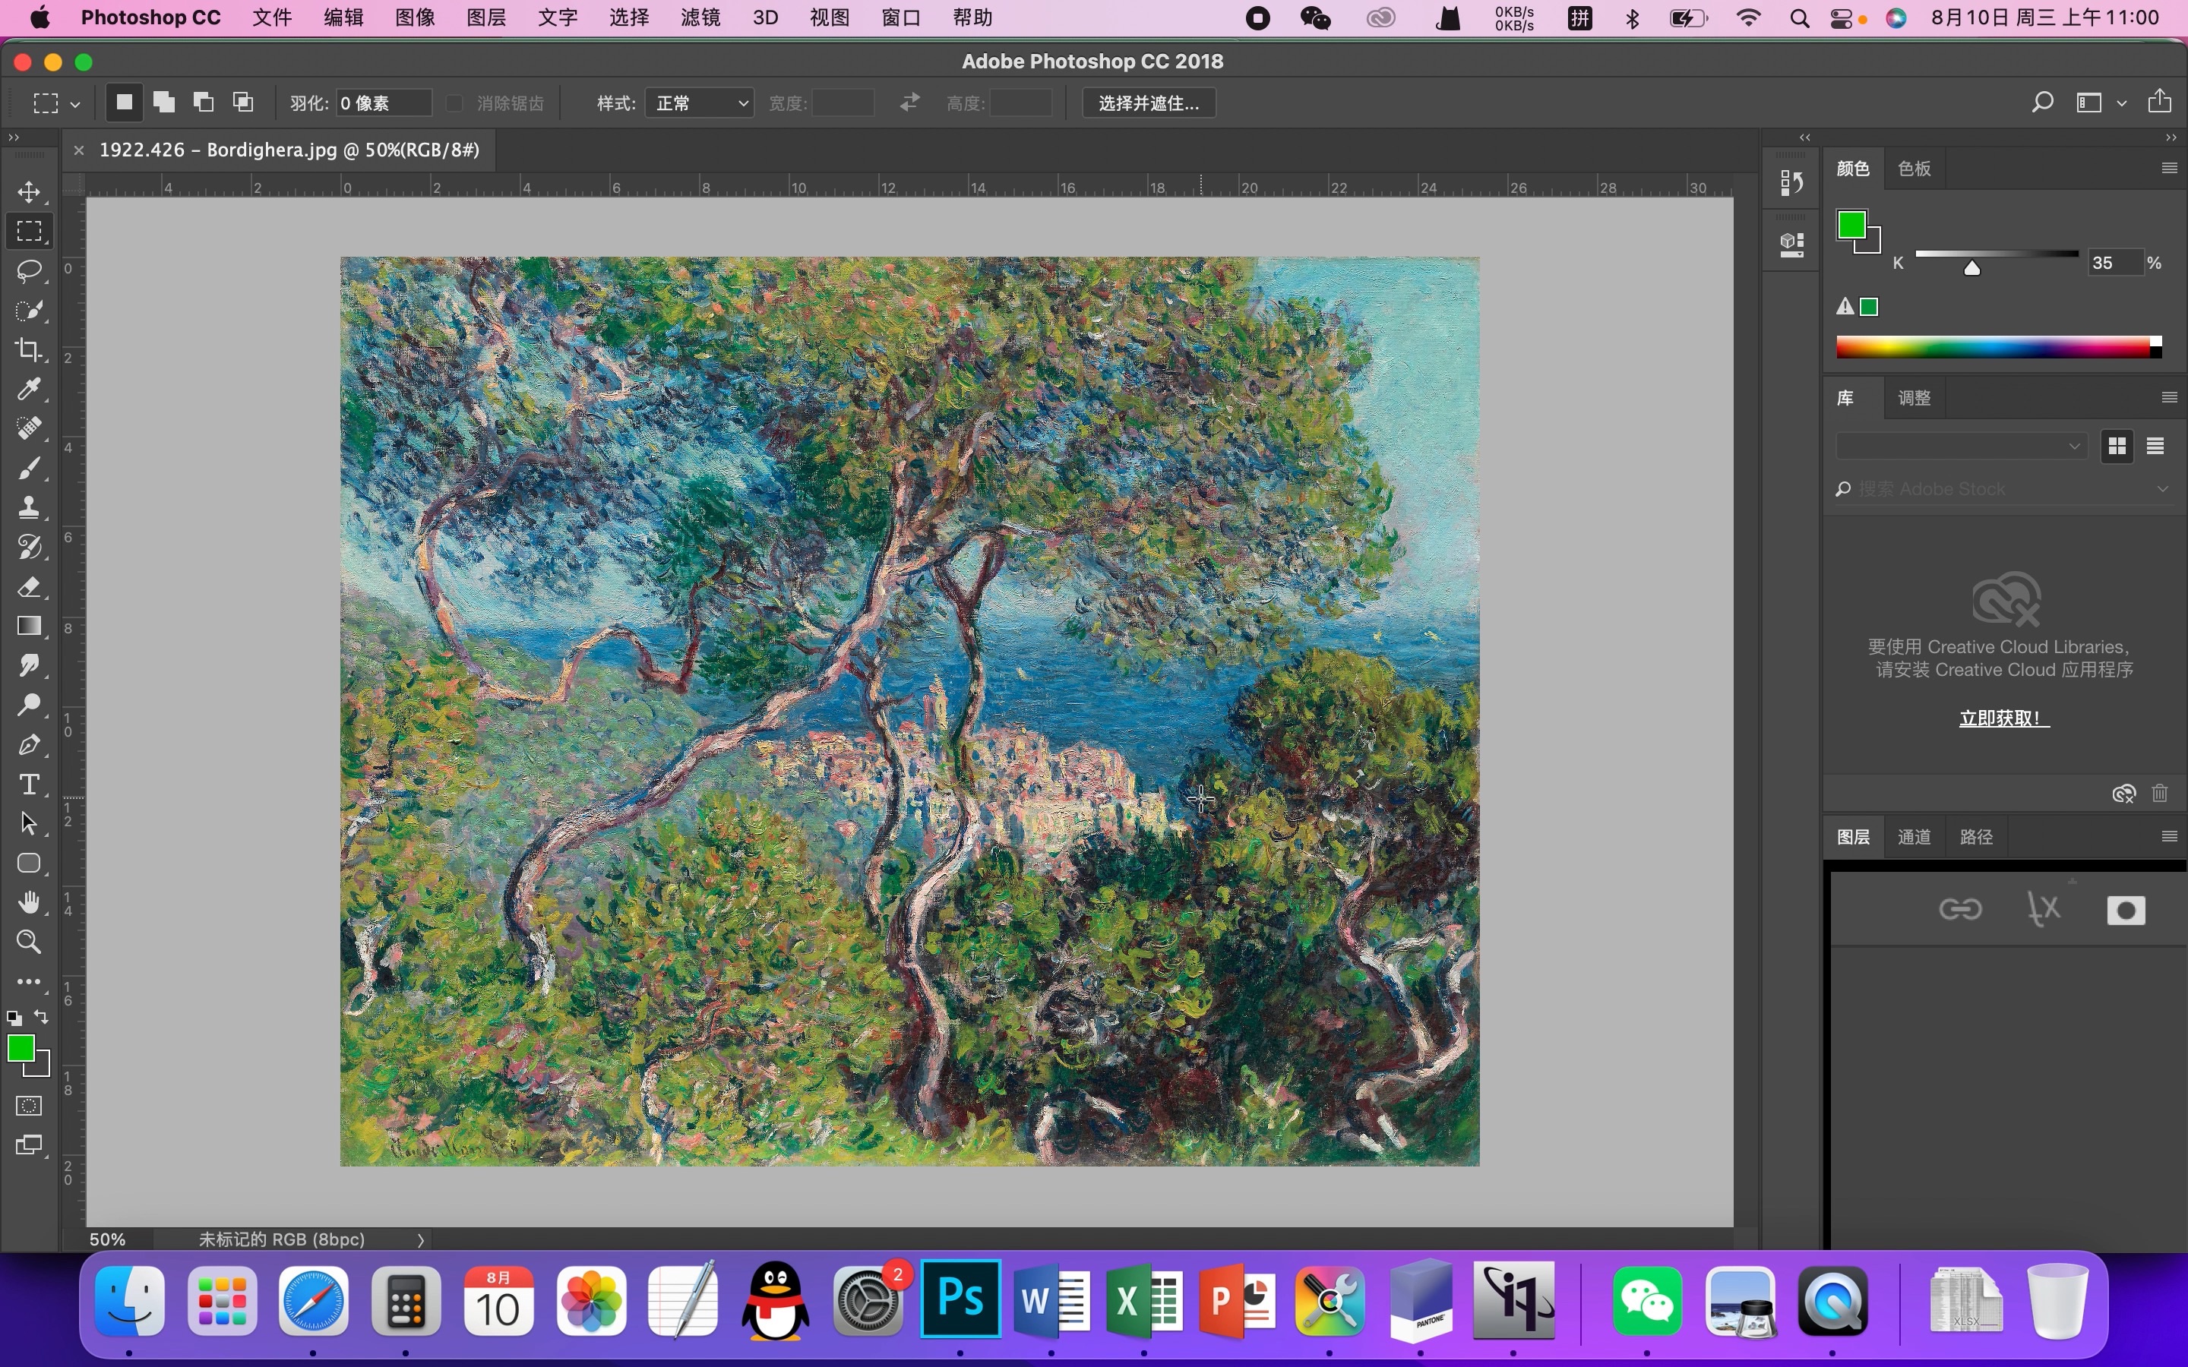
Task: Open the 图层 menu
Action: 485,17
